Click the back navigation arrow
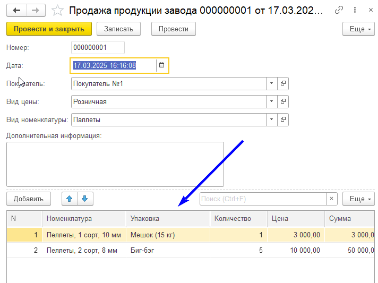This screenshot has height=283, width=378. (17, 10)
